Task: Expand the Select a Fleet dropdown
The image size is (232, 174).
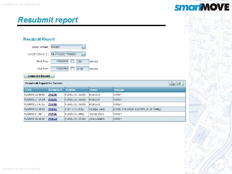Action: tap(83, 47)
